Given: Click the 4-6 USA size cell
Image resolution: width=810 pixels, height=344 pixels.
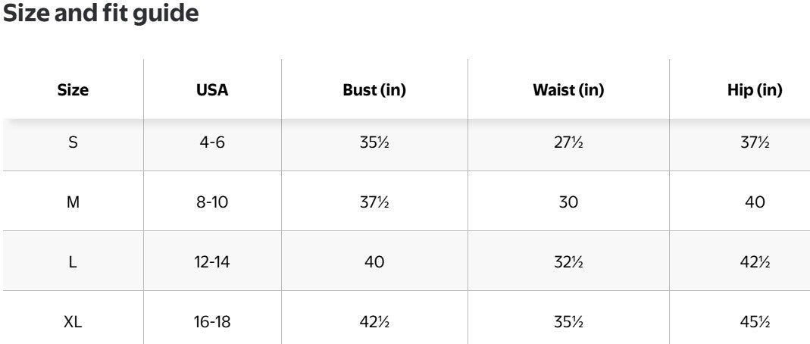Looking at the screenshot, I should [212, 142].
